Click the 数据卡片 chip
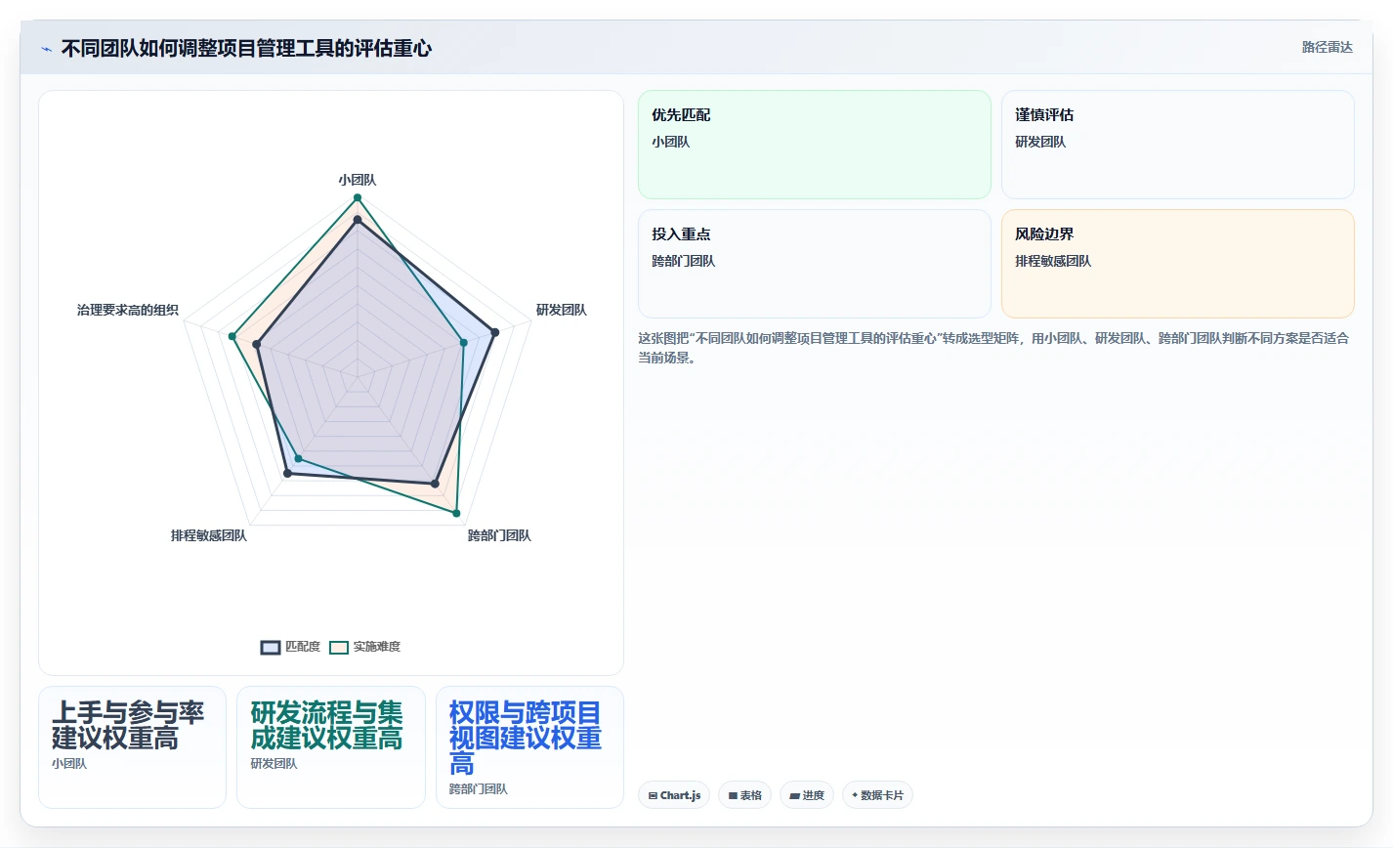Screen dimensions: 1393x848 click(877, 795)
